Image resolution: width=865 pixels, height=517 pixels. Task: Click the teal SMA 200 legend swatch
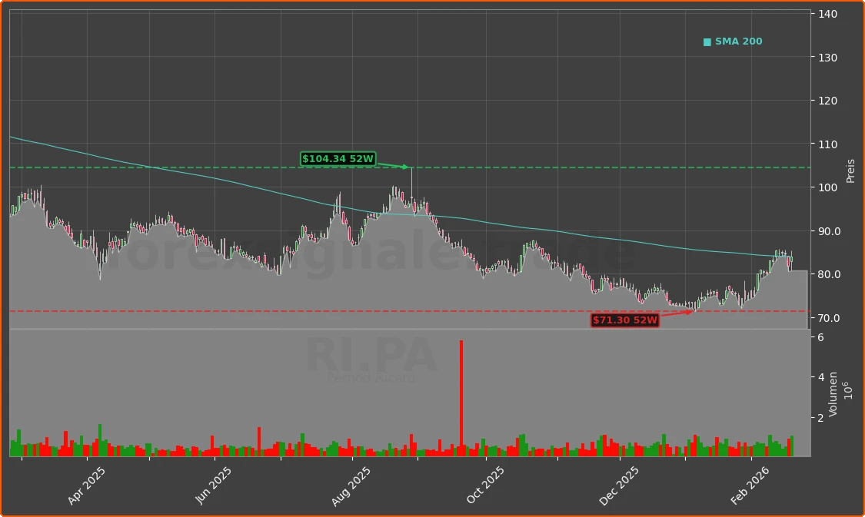[x=706, y=41]
